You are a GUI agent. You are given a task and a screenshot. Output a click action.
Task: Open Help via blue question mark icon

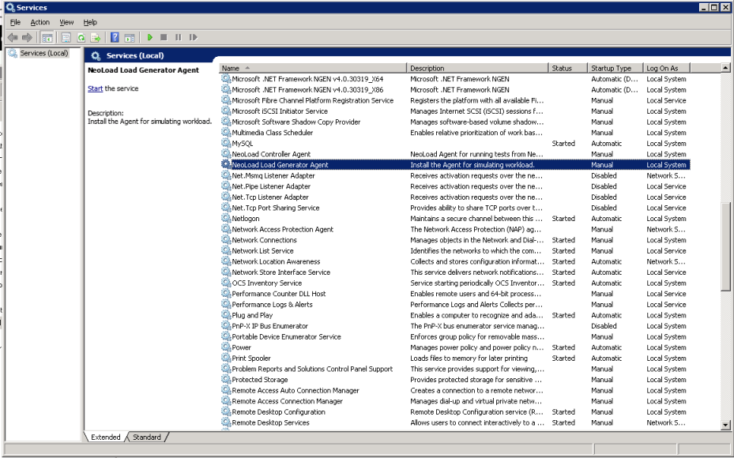click(115, 37)
